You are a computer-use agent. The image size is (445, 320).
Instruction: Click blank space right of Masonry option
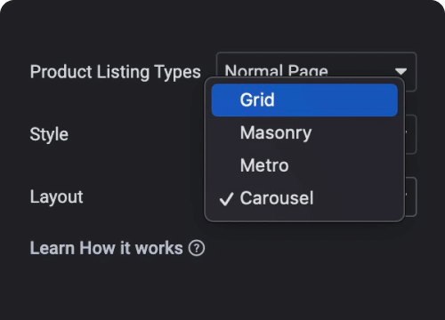(354, 132)
